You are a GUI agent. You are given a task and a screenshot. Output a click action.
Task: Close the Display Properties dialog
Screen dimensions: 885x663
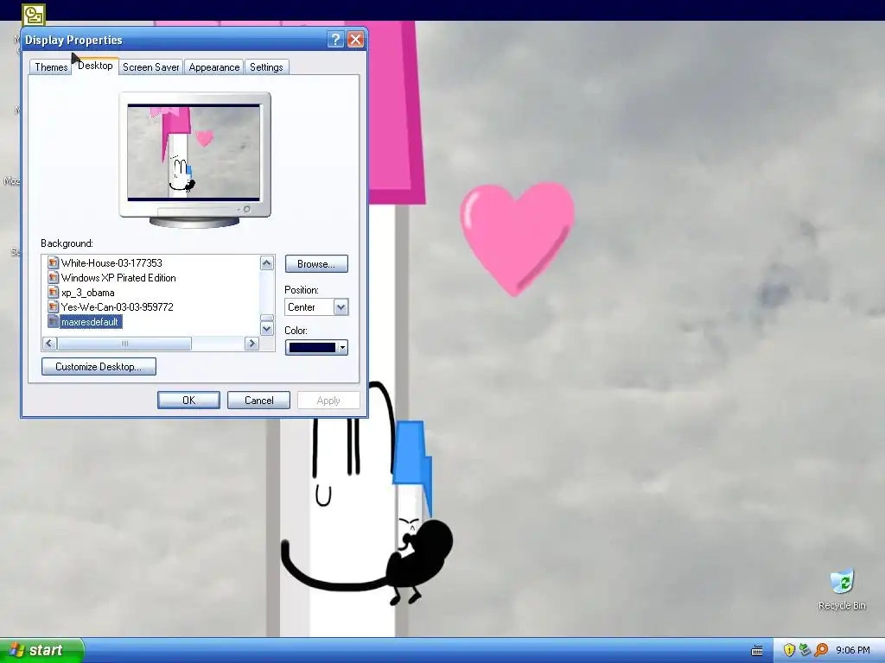(355, 40)
